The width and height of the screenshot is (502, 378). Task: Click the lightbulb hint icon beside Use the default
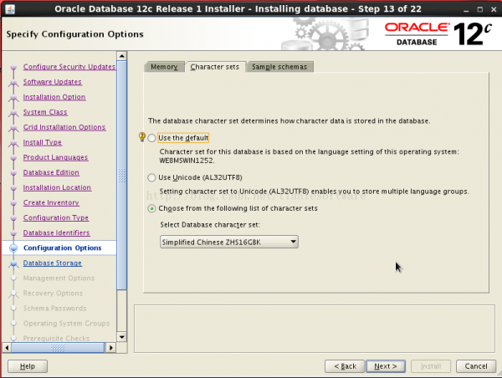point(142,137)
